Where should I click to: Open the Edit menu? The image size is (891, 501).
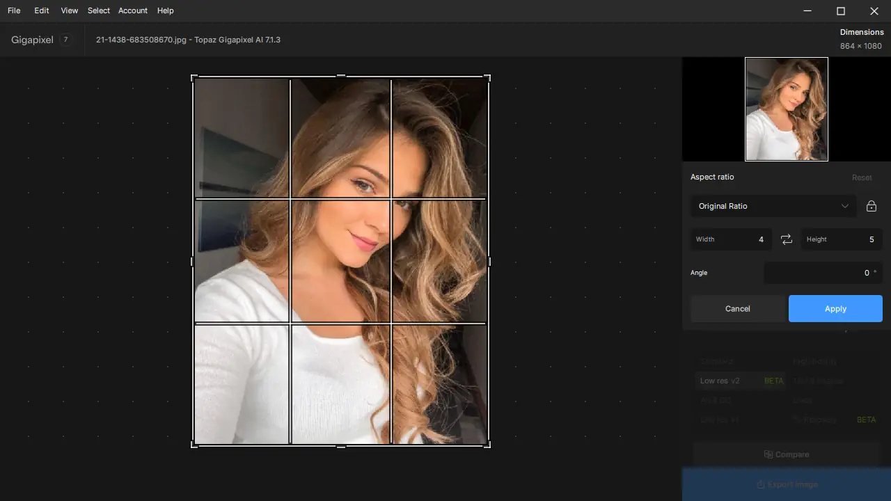click(42, 10)
